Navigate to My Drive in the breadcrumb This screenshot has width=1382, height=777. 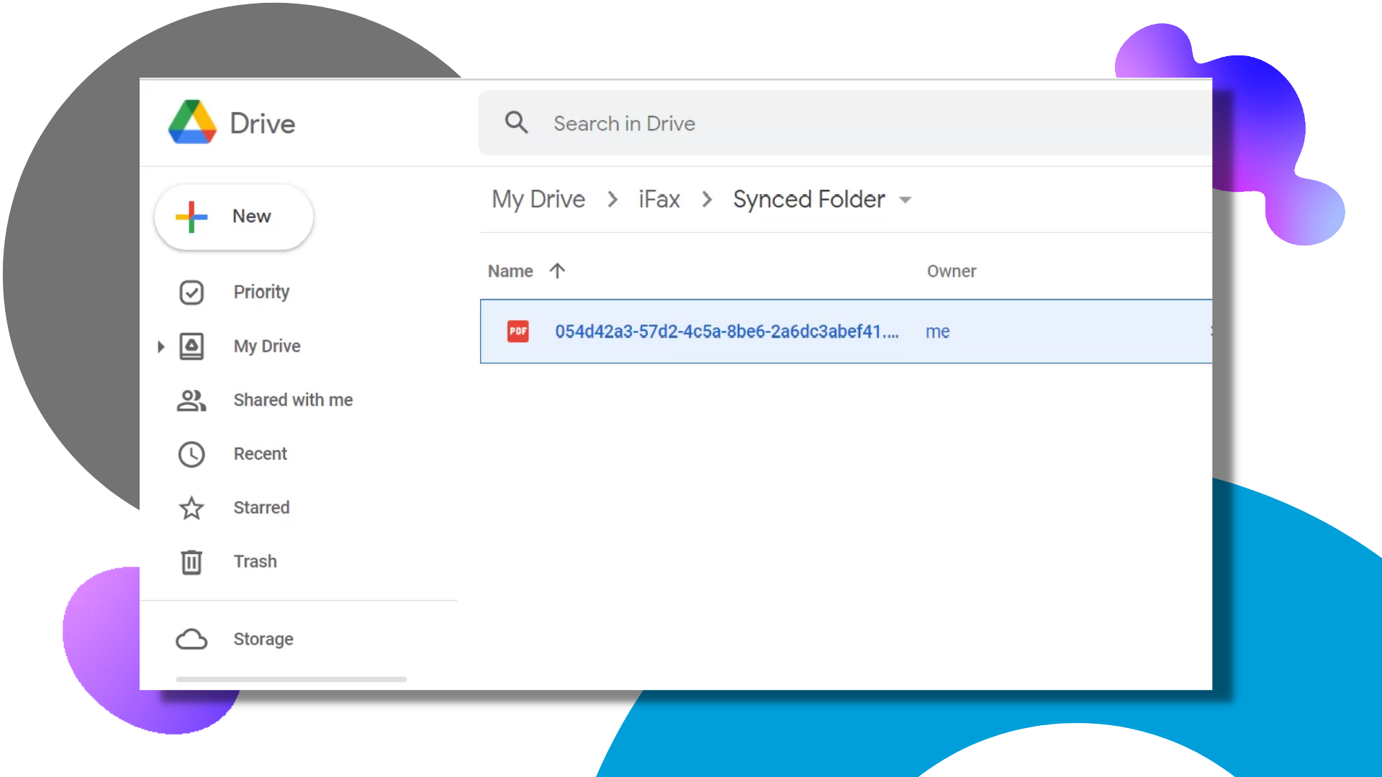tap(538, 199)
